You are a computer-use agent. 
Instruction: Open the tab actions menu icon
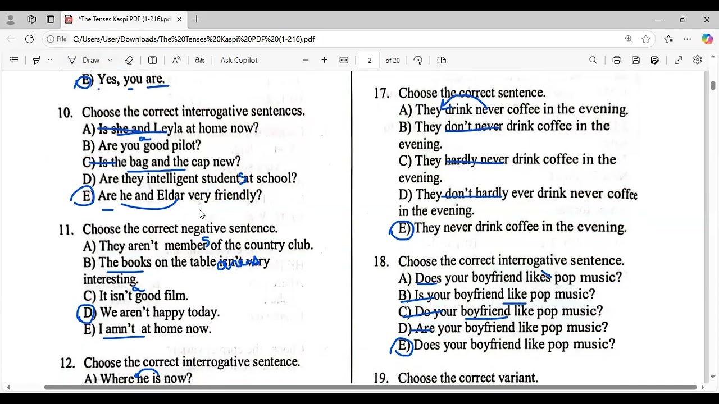51,19
